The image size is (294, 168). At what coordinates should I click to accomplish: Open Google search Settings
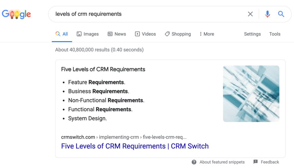252,34
